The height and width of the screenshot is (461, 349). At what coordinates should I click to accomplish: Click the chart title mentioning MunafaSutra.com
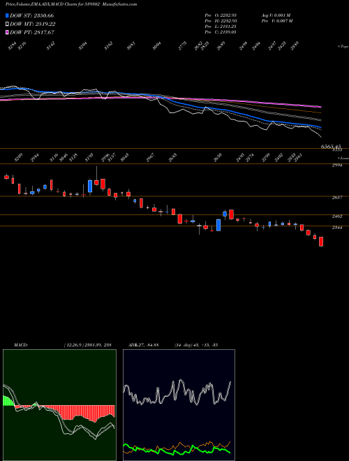coord(71,4)
